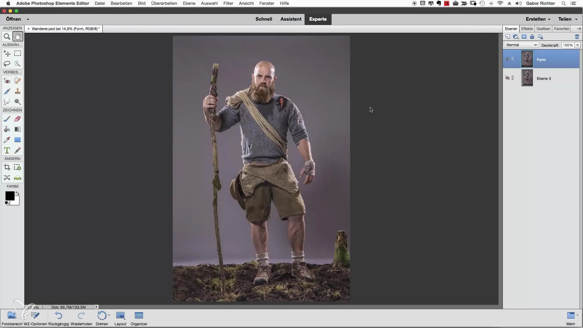Open the Layers panel options menu
This screenshot has height=328, width=583.
(x=579, y=29)
